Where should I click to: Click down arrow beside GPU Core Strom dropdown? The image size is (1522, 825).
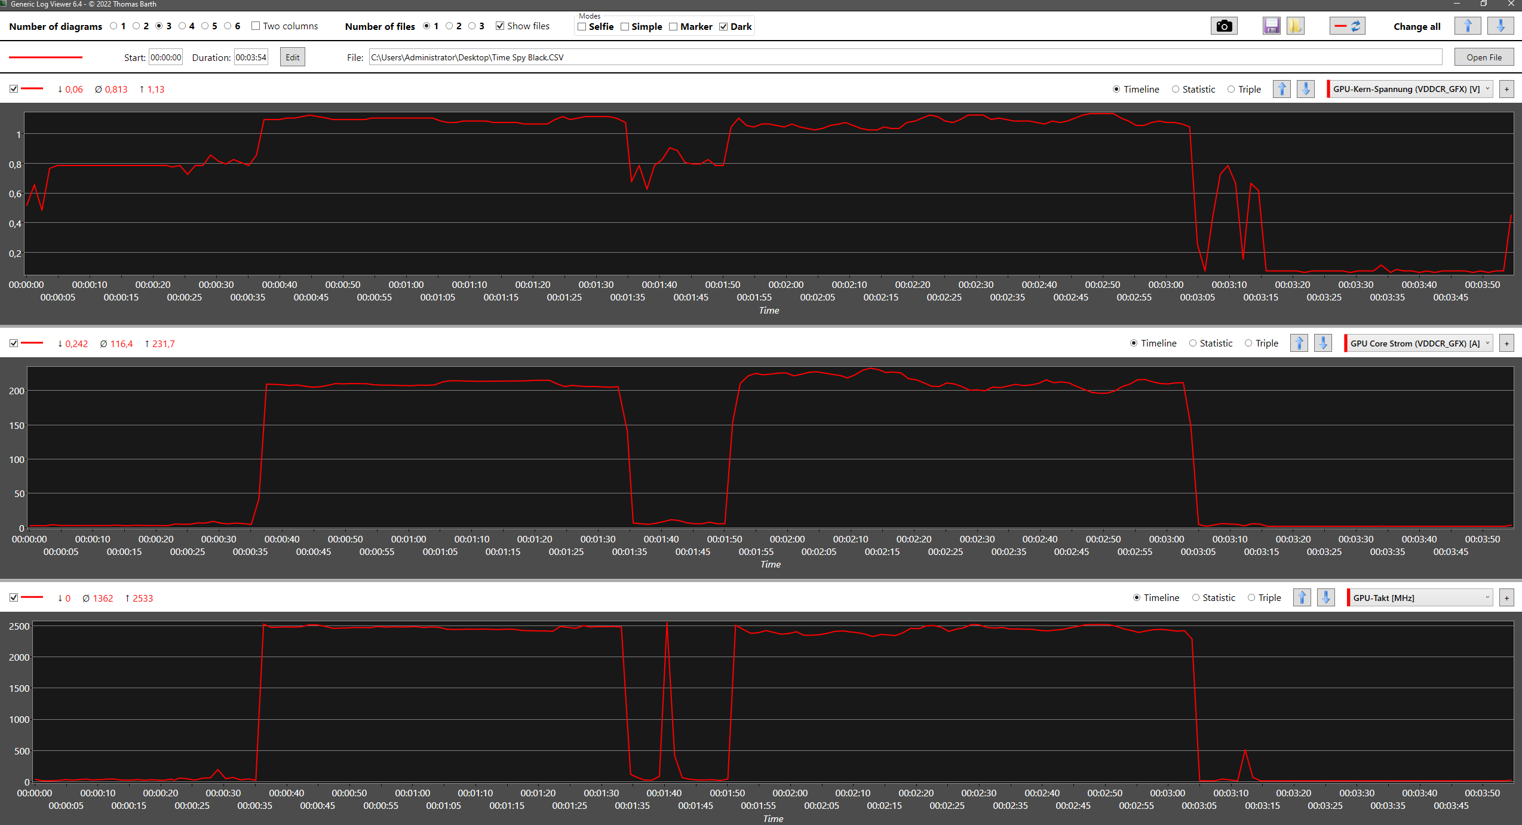(1323, 344)
